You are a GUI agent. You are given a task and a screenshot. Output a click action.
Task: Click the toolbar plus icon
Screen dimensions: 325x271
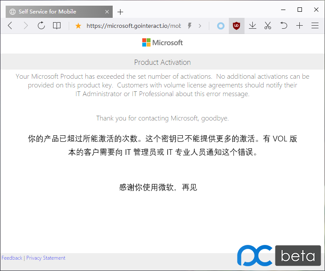pyautogui.click(x=299, y=26)
